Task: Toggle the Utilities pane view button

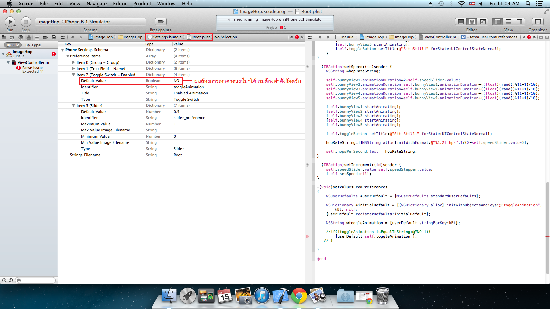Action: pos(520,22)
